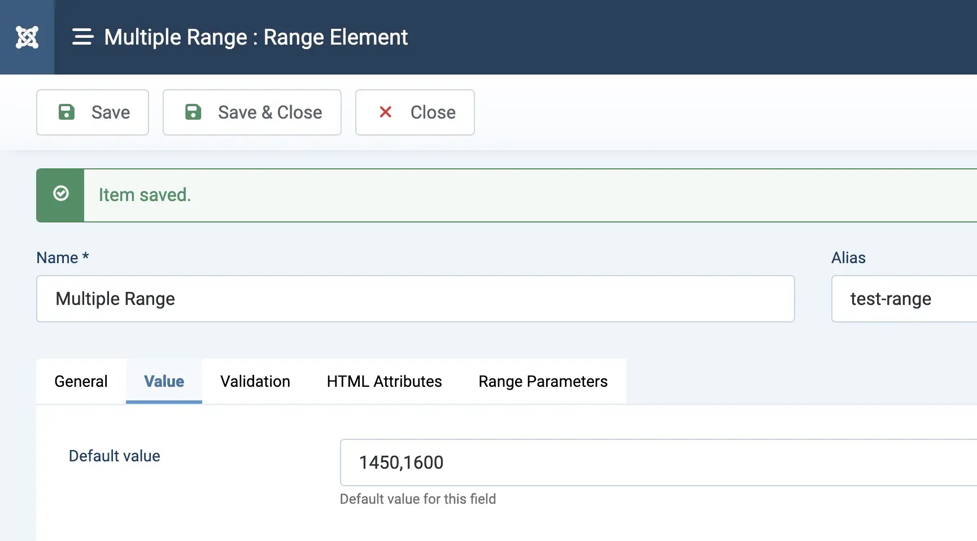This screenshot has width=977, height=541.
Task: Toggle the sidebar menu hamburger icon
Action: tap(82, 37)
